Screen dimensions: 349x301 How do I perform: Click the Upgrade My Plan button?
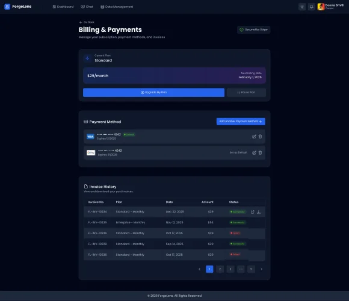(x=153, y=92)
